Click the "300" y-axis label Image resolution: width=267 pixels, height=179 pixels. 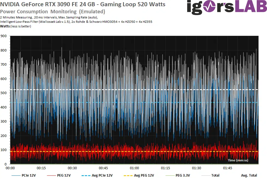(4, 122)
